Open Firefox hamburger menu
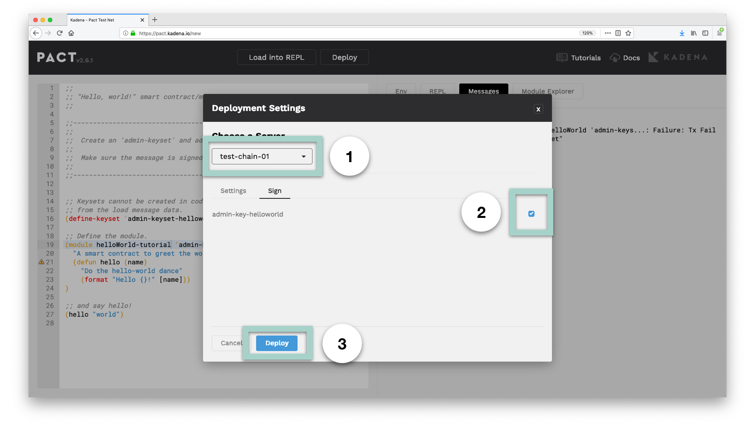This screenshot has height=424, width=755. (x=720, y=33)
